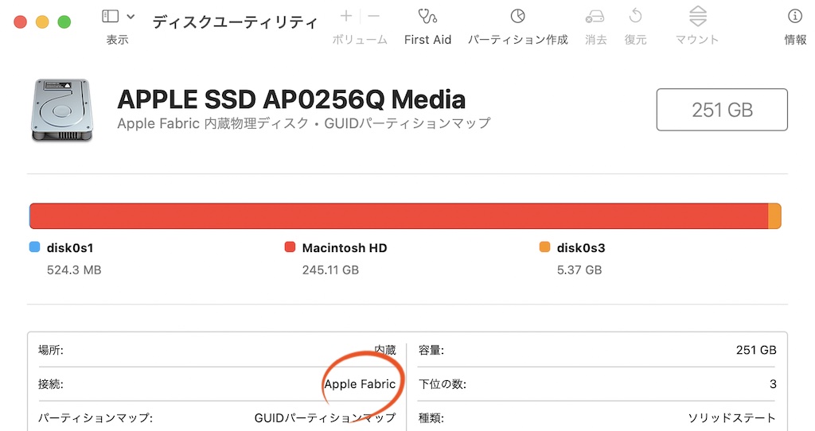Run First Aid stethoscope icon
815x431 pixels.
coord(427,17)
